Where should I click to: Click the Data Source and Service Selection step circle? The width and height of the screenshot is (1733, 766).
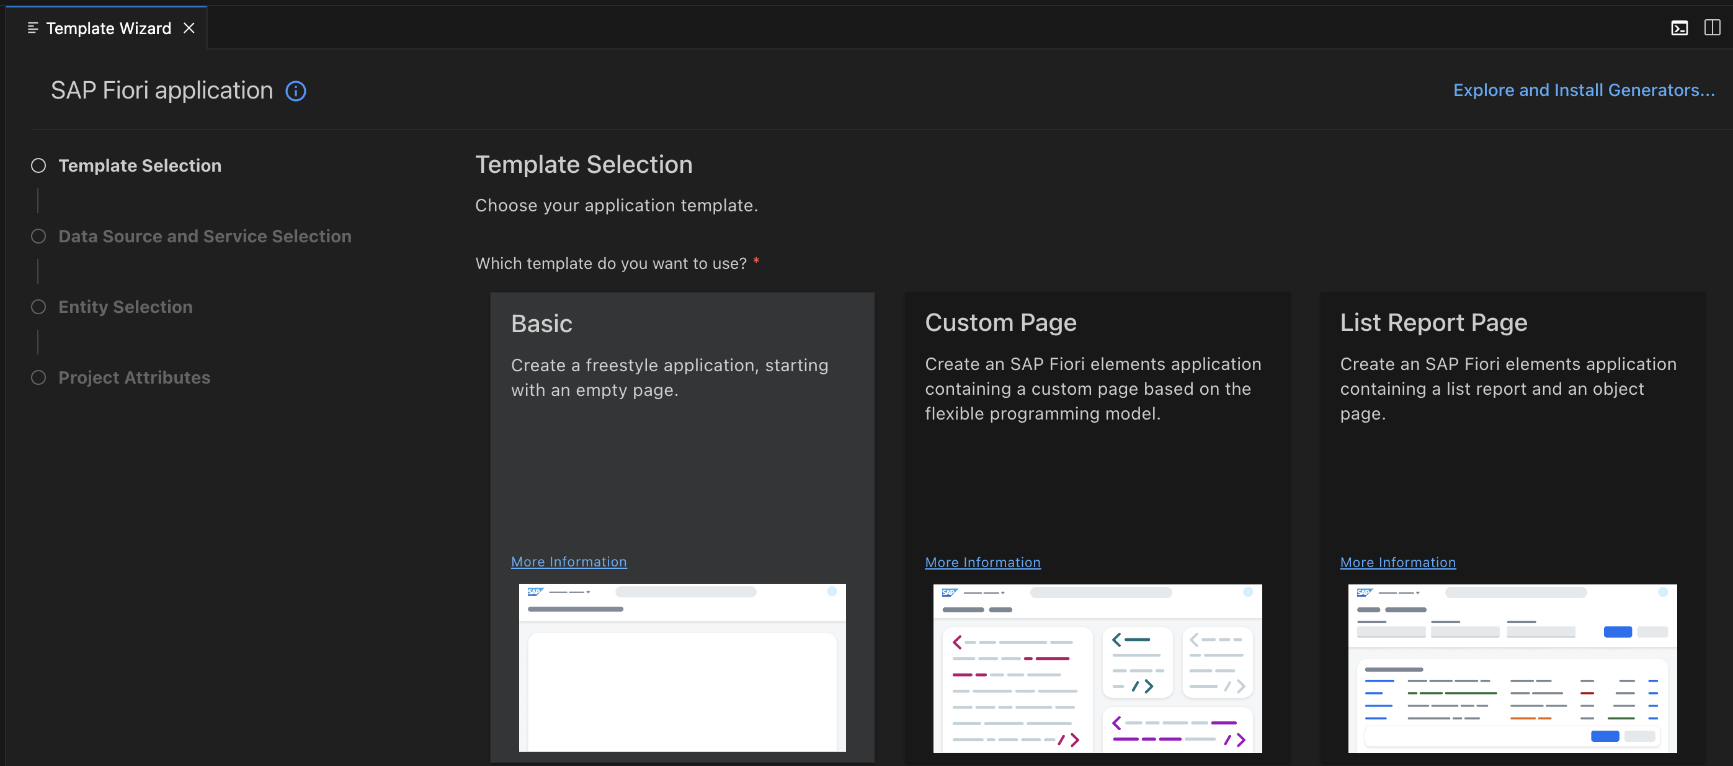coord(38,236)
